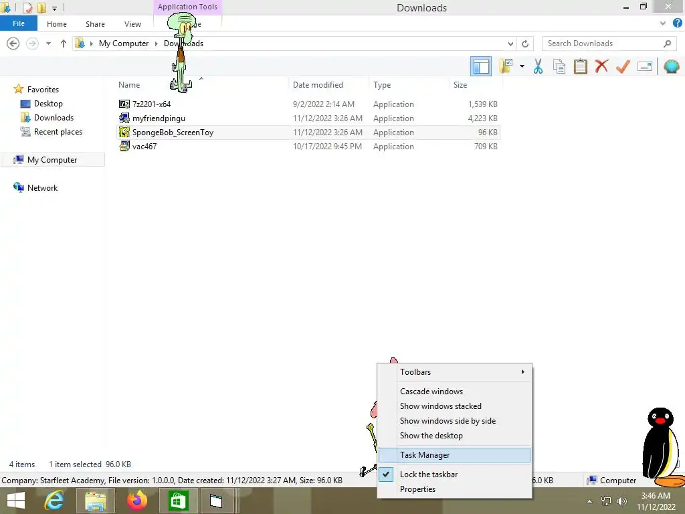685x514 pixels.
Task: Open the quick access toolbar dropdown
Action: point(54,8)
